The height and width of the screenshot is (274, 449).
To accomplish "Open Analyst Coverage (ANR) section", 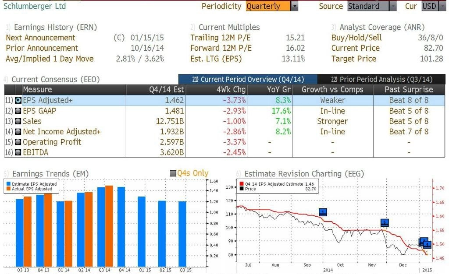I will coord(382,27).
